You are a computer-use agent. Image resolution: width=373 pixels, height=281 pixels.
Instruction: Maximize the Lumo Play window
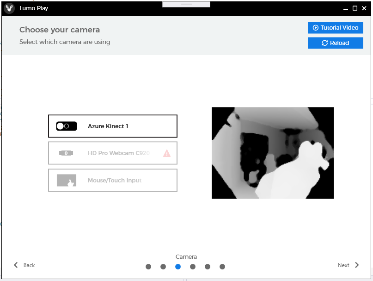click(355, 8)
